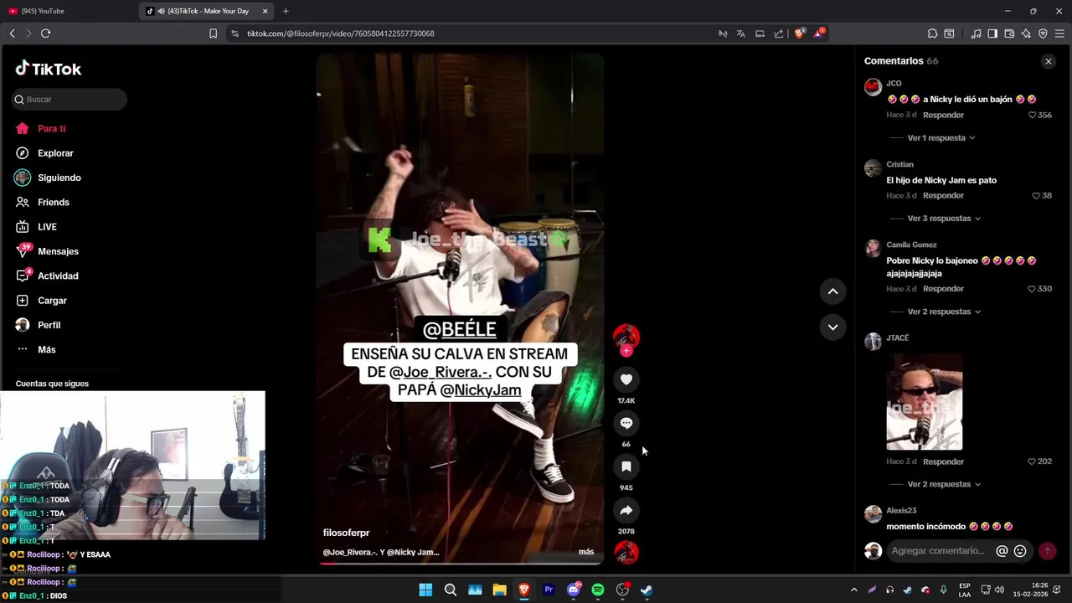Open image in JTACÉ's comment
The height and width of the screenshot is (603, 1072).
click(x=925, y=402)
